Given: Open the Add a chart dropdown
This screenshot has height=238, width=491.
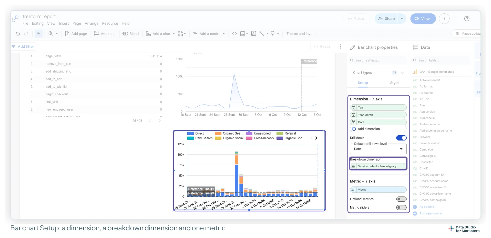Looking at the screenshot, I should (160, 34).
